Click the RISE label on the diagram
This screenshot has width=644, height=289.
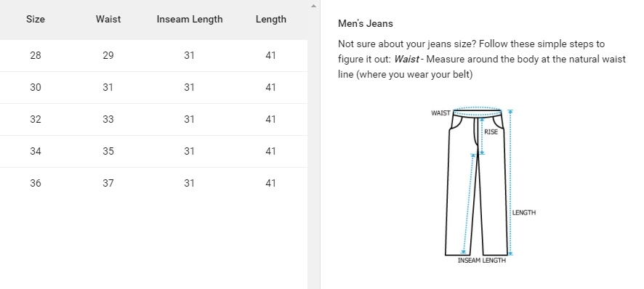(x=491, y=131)
